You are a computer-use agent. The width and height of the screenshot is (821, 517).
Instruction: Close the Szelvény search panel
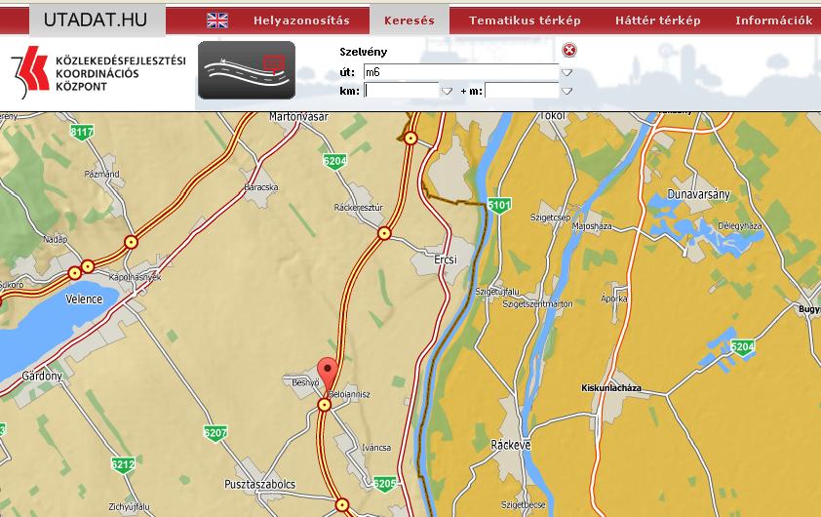pyautogui.click(x=569, y=51)
